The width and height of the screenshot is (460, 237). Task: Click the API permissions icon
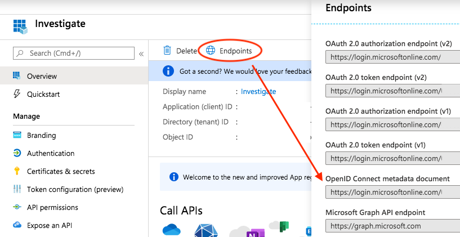pos(16,207)
